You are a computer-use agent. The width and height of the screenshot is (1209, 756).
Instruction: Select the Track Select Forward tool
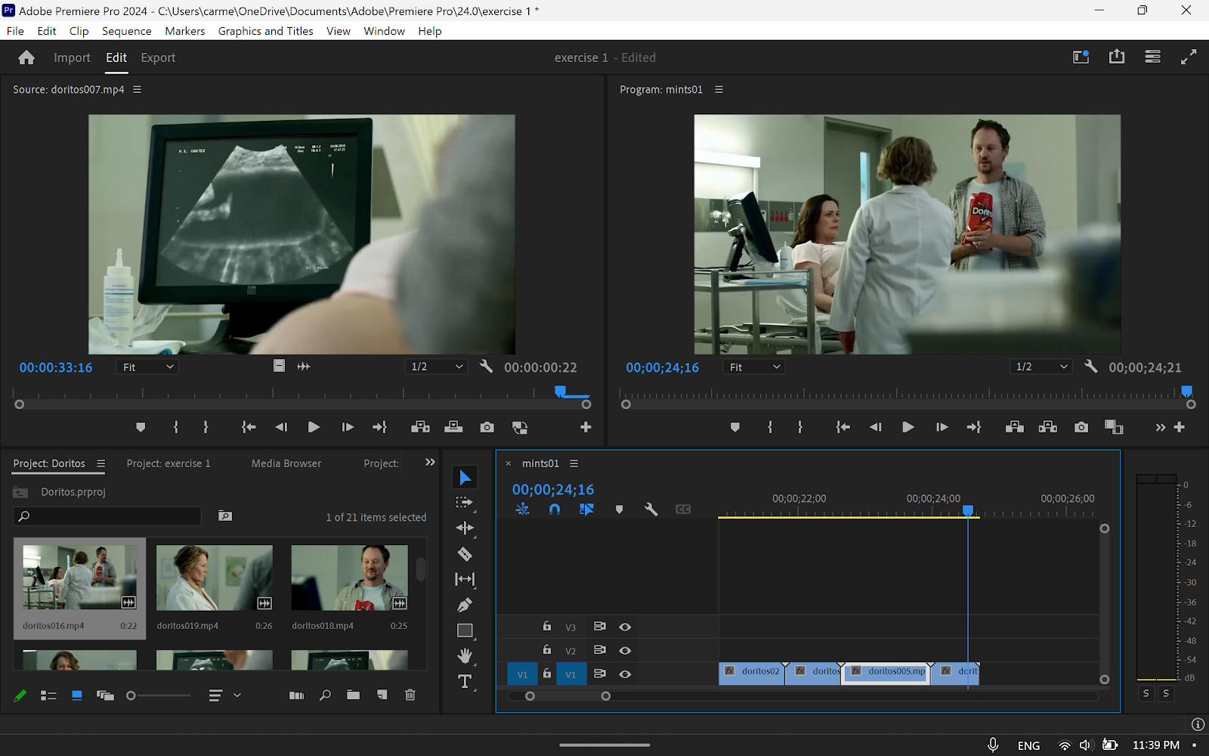(x=465, y=503)
